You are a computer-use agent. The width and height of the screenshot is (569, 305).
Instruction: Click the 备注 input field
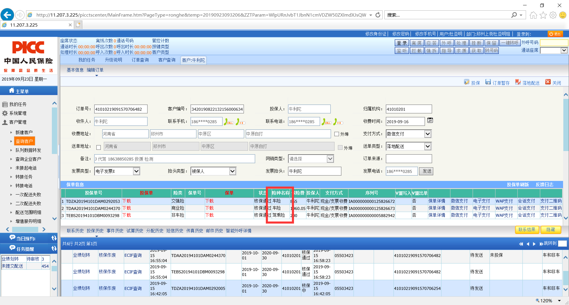pyautogui.click(x=175, y=159)
